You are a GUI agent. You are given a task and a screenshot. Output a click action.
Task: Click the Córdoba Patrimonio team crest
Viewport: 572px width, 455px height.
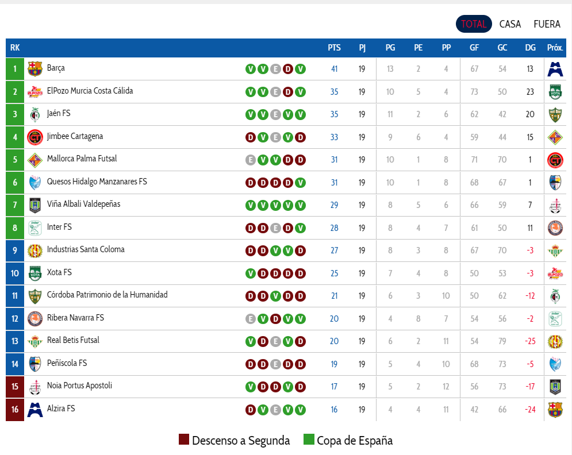35,296
